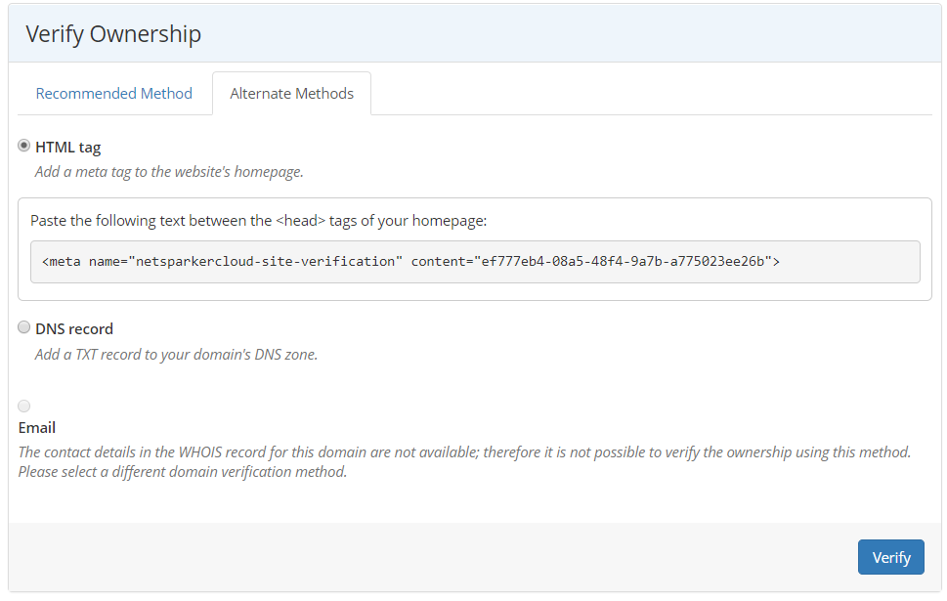This screenshot has height=601, width=947.
Task: Select the DNS record verification method
Action: pos(23,327)
